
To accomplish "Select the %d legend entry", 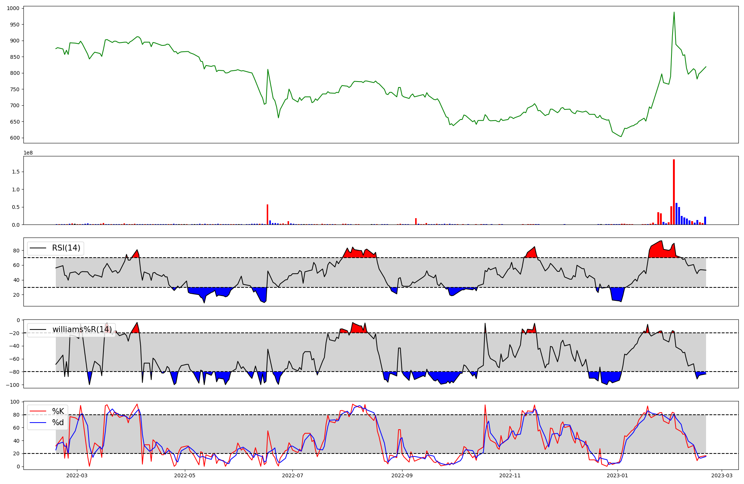I will (58, 423).
